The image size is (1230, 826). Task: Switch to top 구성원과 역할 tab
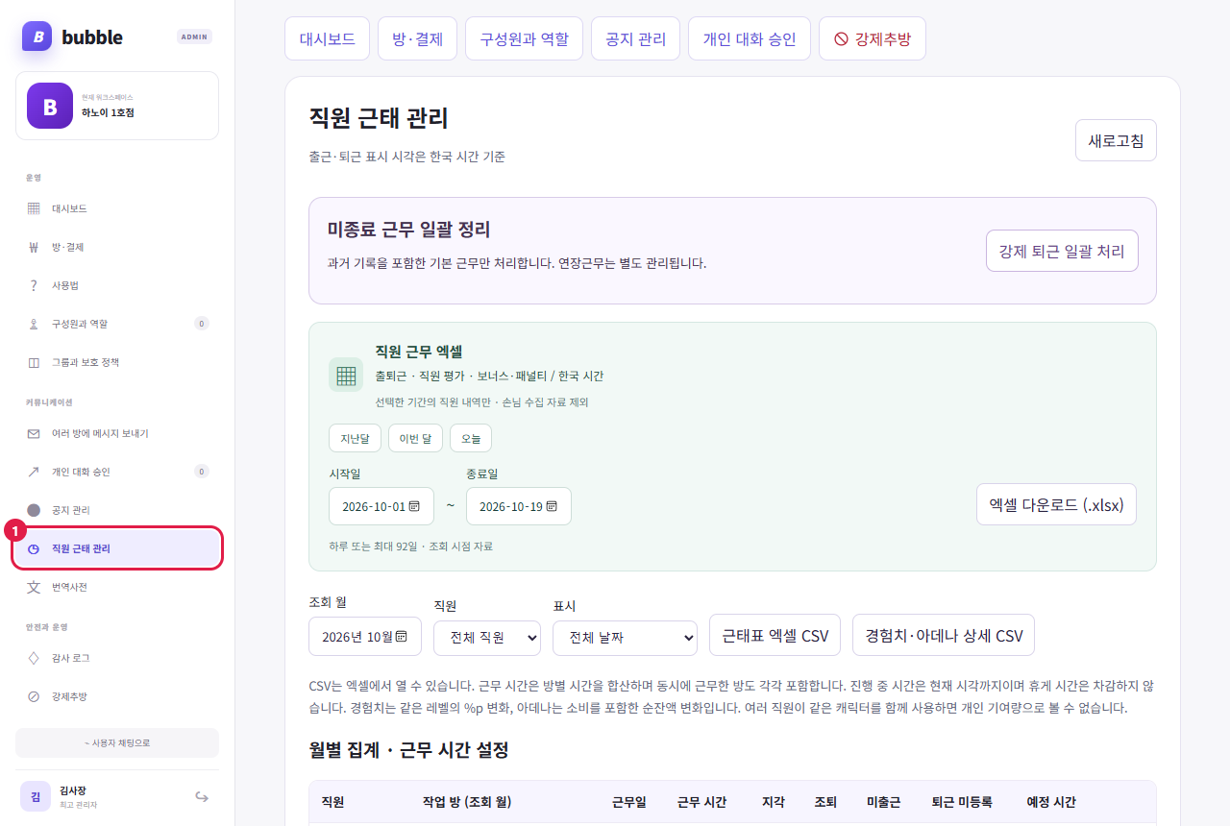(x=524, y=39)
